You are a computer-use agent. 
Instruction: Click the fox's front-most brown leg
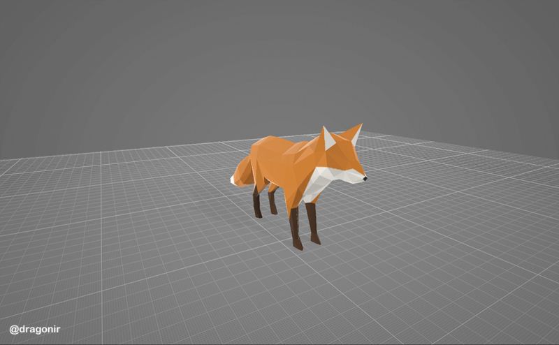tap(296, 227)
